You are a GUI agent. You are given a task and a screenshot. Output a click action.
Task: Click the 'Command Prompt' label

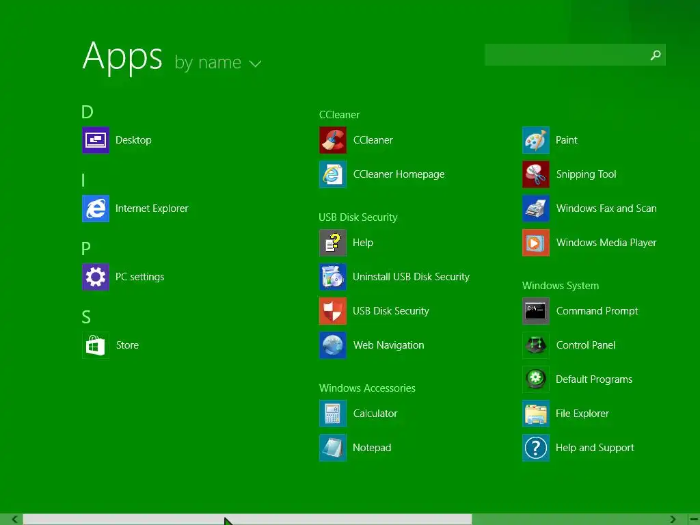[597, 311]
